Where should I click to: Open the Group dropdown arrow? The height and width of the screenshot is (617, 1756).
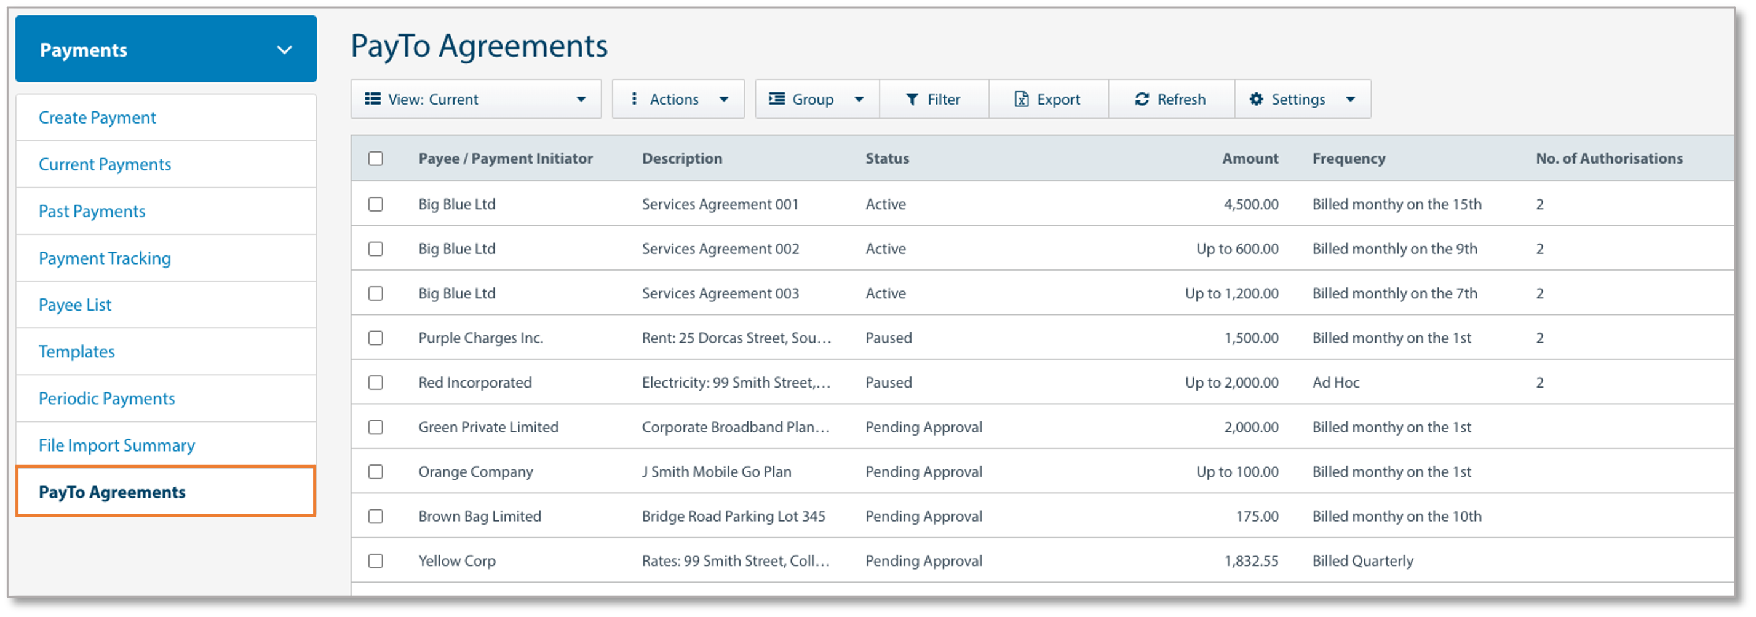859,100
